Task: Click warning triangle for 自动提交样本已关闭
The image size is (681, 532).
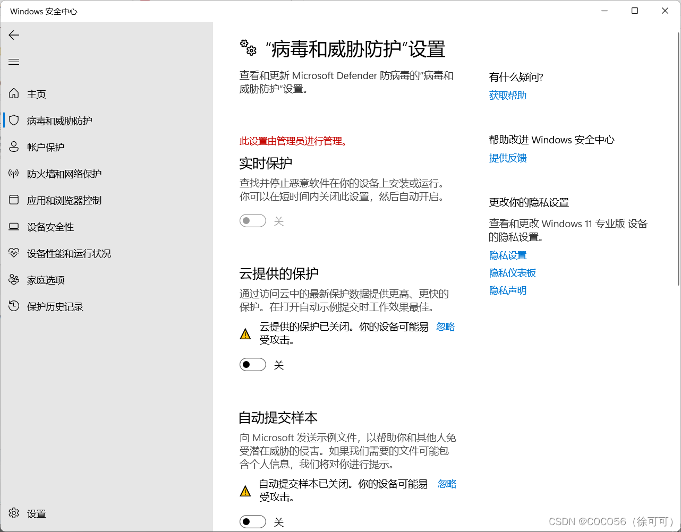Action: coord(245,491)
